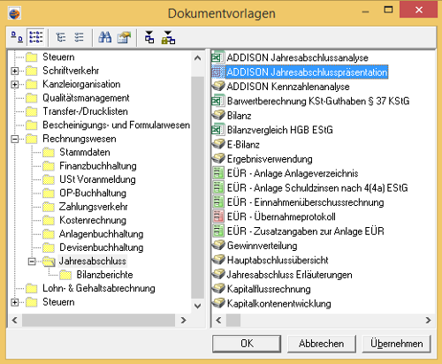
Task: Click template list scrollbar left arrow
Action: click(x=218, y=320)
